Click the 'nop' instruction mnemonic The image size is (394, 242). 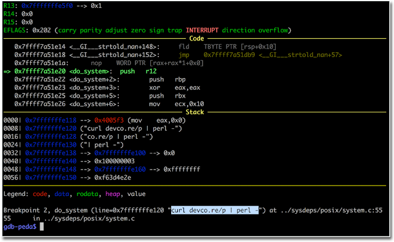coord(96,63)
